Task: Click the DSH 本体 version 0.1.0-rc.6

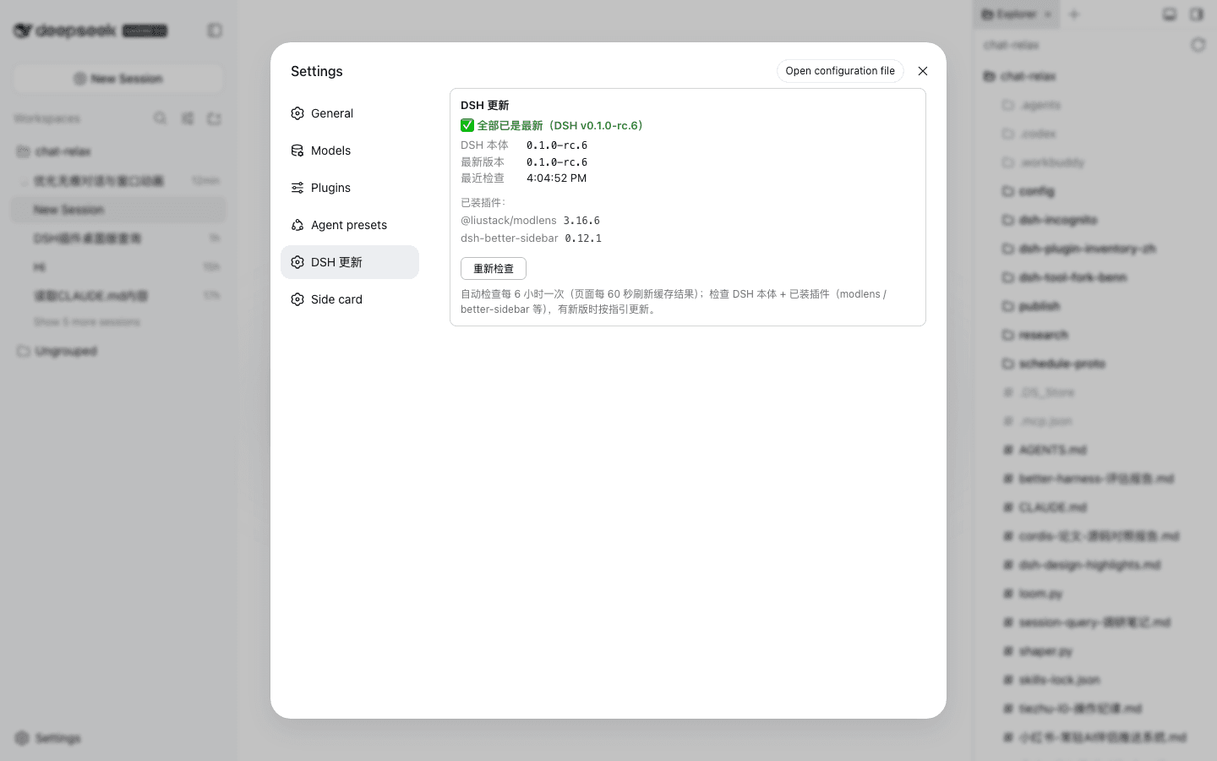Action: [557, 145]
